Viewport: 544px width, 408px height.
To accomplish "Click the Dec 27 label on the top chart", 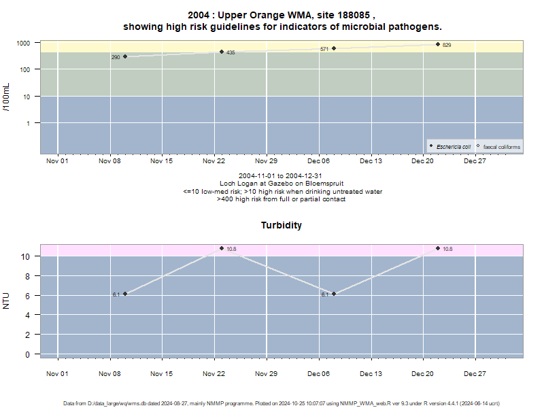I will point(475,161).
